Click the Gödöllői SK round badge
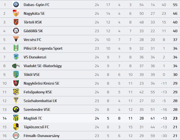Image resolution: width=180 pixels, height=140 pixels. [16, 31]
